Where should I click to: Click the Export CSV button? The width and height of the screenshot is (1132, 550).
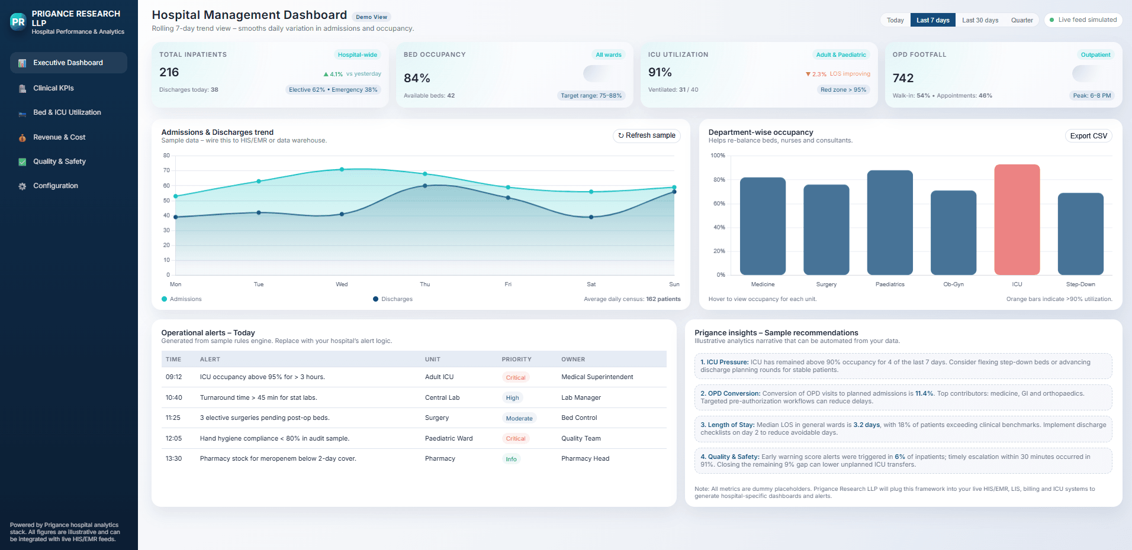(x=1088, y=135)
